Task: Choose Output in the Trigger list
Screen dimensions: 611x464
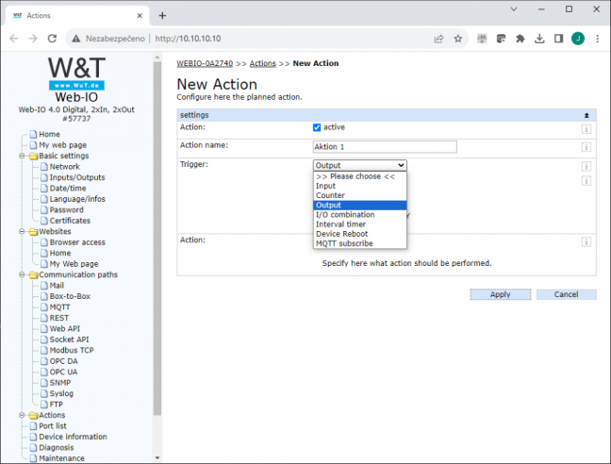Action: pyautogui.click(x=359, y=206)
